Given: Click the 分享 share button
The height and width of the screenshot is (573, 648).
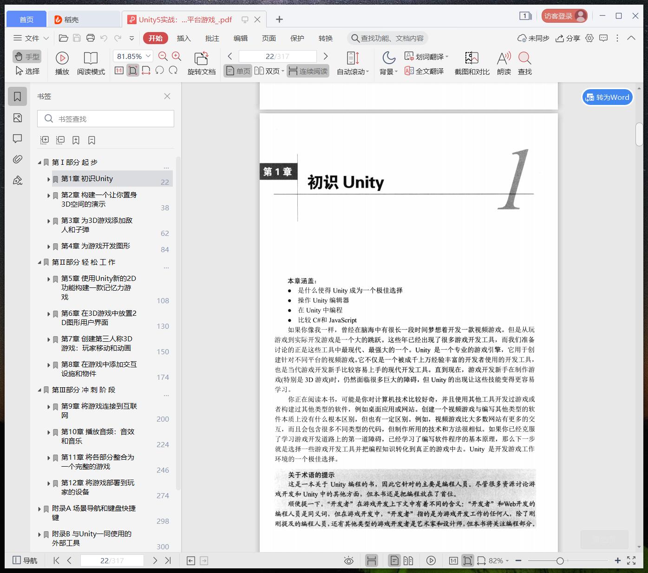Looking at the screenshot, I should (568, 38).
